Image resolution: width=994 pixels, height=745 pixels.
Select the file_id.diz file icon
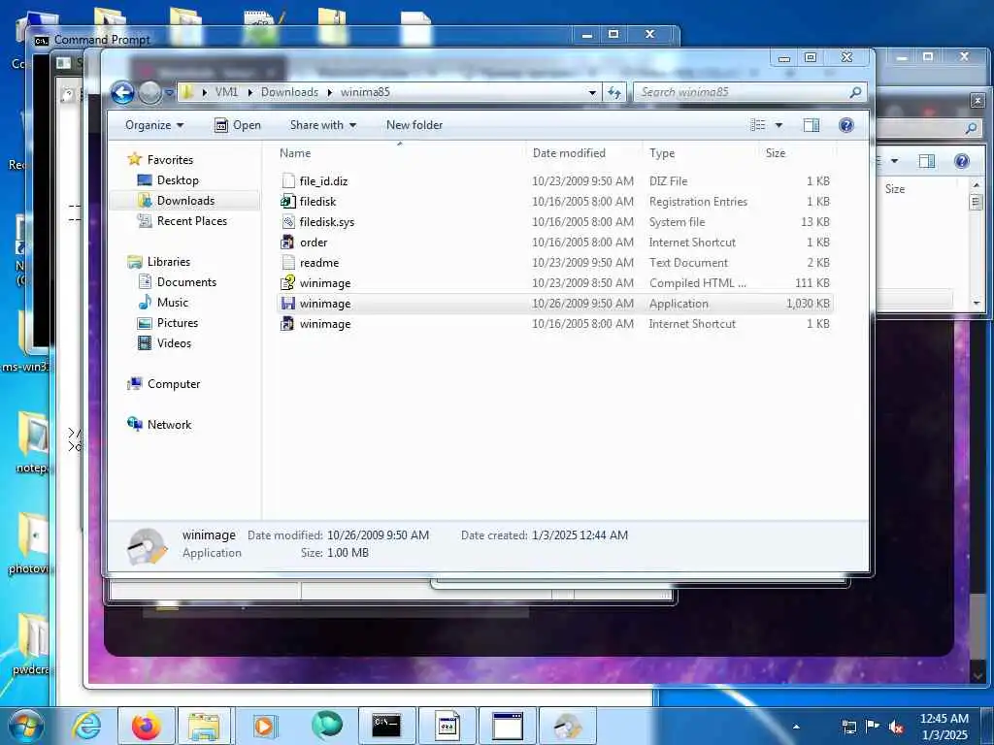click(x=287, y=181)
